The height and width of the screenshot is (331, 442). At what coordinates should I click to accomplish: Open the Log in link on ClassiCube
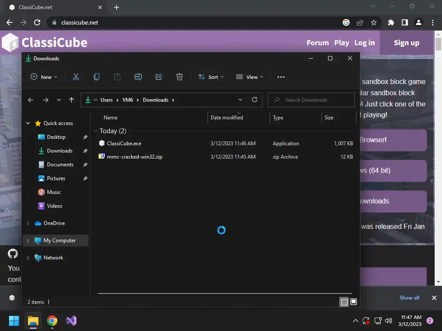(364, 43)
